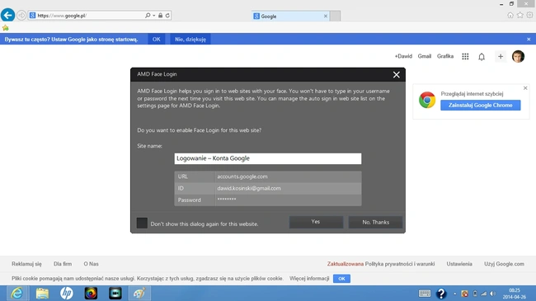Viewport: 536px width, 301px height.
Task: Open the 'Użyj Google.com' link
Action: 504,264
